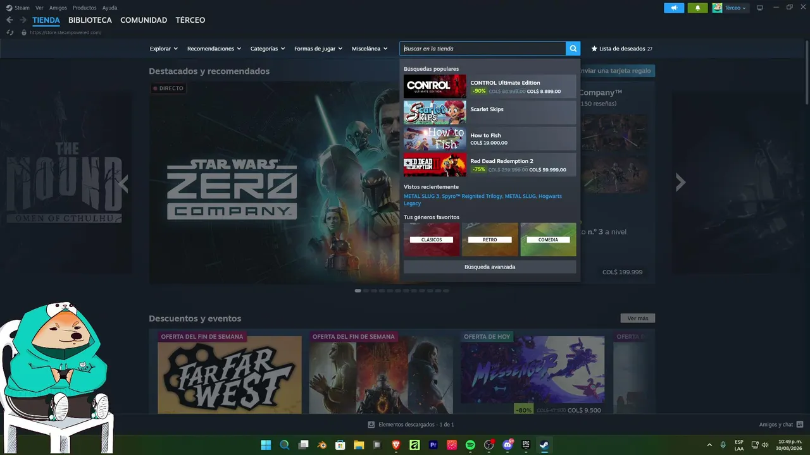Viewport: 810px width, 455px height.
Task: Switch to the TIENDA tab
Action: pos(46,20)
